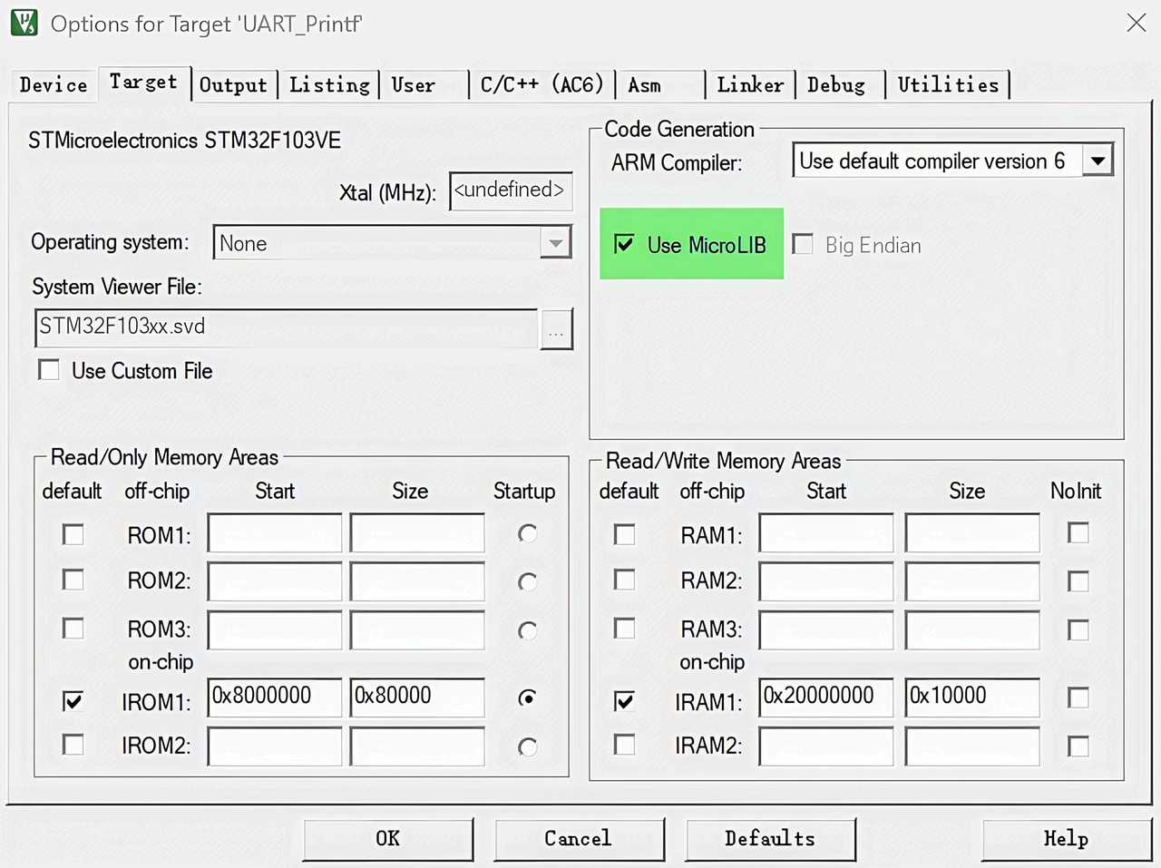Click the Cancel button
The height and width of the screenshot is (868, 1161).
pos(579,839)
